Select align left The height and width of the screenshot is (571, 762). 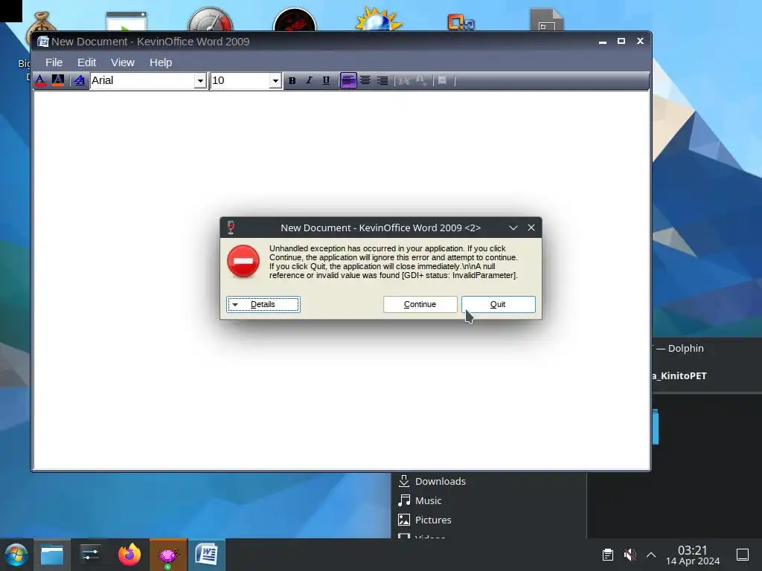pos(348,80)
